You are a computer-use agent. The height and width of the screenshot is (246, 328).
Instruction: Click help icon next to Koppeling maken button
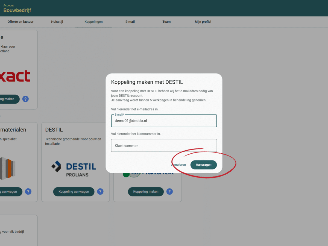(x=170, y=192)
